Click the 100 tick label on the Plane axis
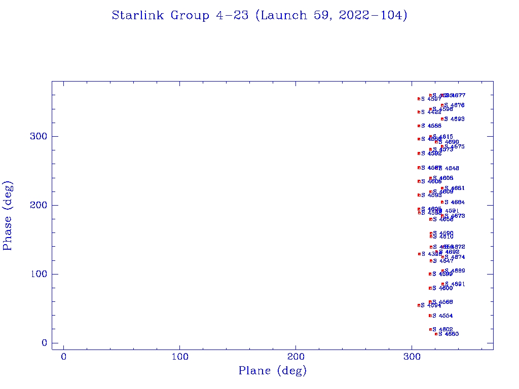The height and width of the screenshot is (389, 519). [180, 357]
